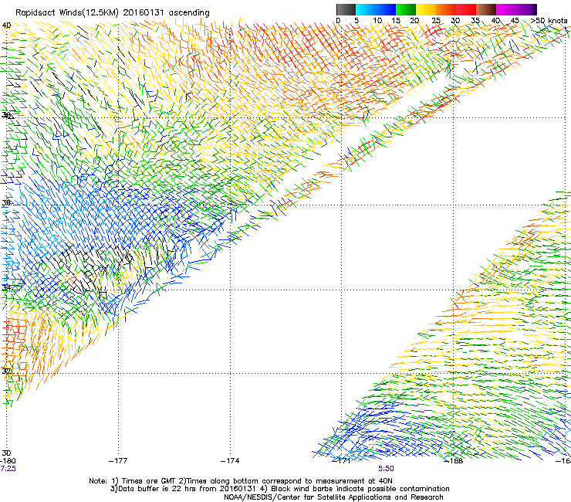Click the '-168' longitude axis label
571x502 pixels.
(454, 461)
